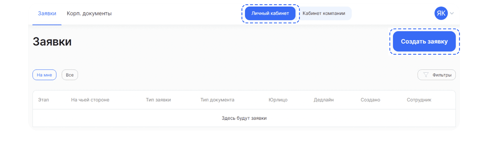Switch to Кабинет компании mode
Viewport: 480px width, 141px height.
point(324,13)
